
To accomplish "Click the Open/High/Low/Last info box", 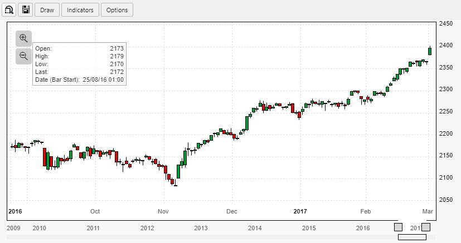I will (x=79, y=64).
